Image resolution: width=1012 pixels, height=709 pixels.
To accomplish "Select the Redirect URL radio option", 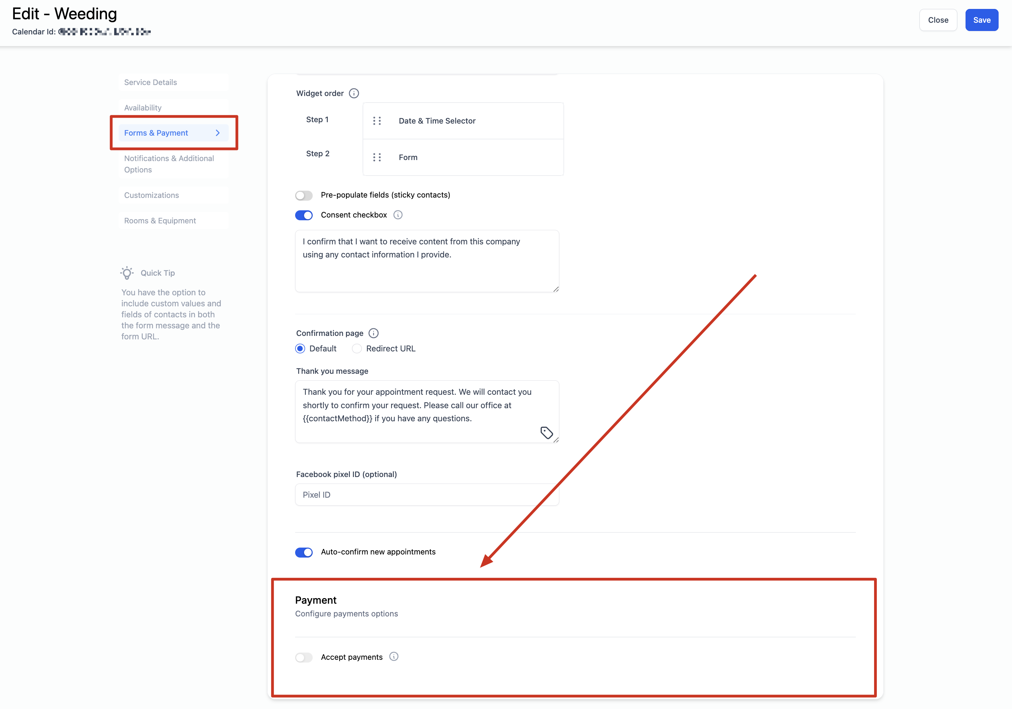I will point(357,349).
